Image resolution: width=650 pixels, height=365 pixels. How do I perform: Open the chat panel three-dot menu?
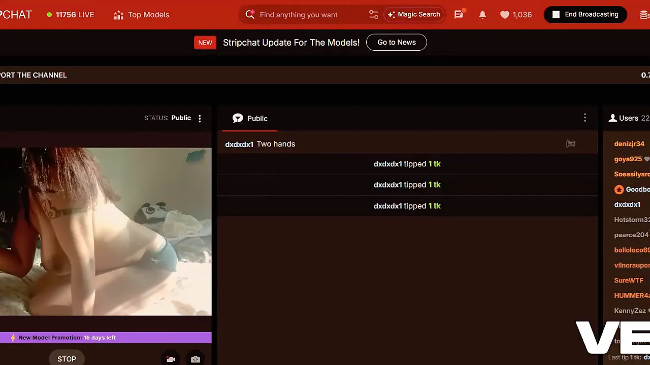coord(585,118)
